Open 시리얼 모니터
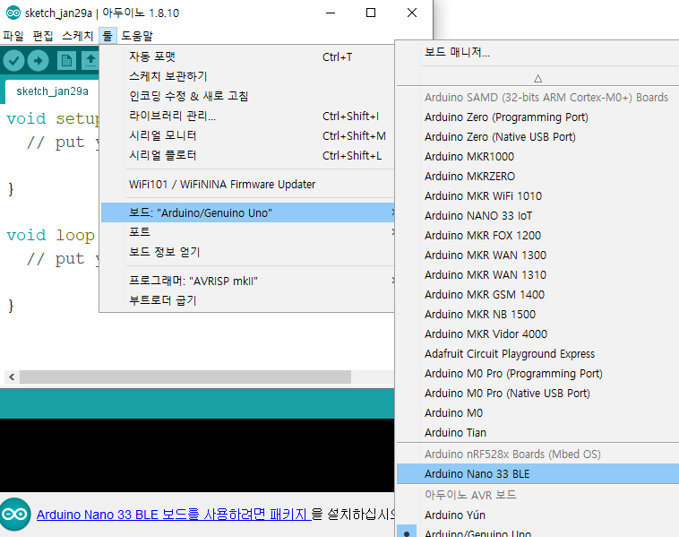This screenshot has width=679, height=537. click(x=248, y=135)
